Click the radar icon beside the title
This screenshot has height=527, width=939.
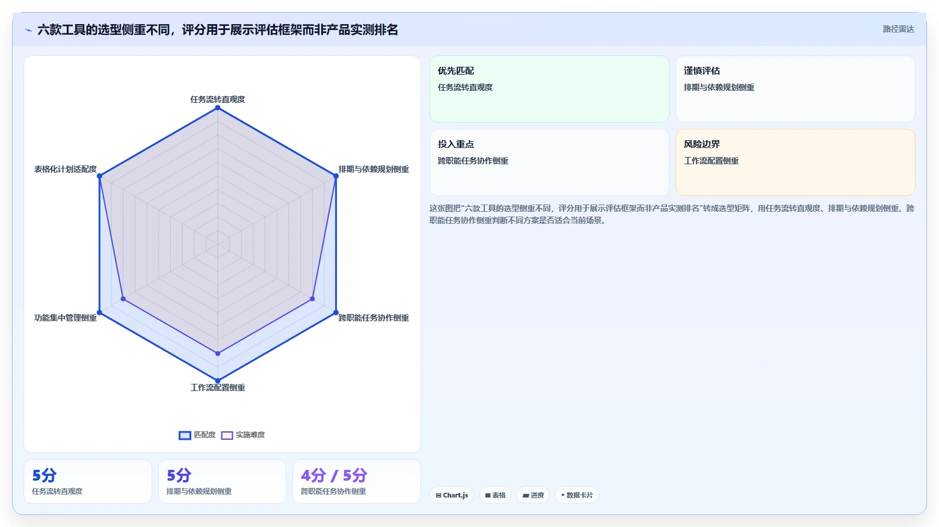coord(28,30)
